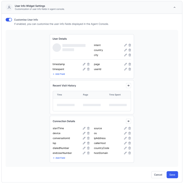Edit the hostDomain field
The width and height of the screenshot is (183, 183).
tap(125, 153)
